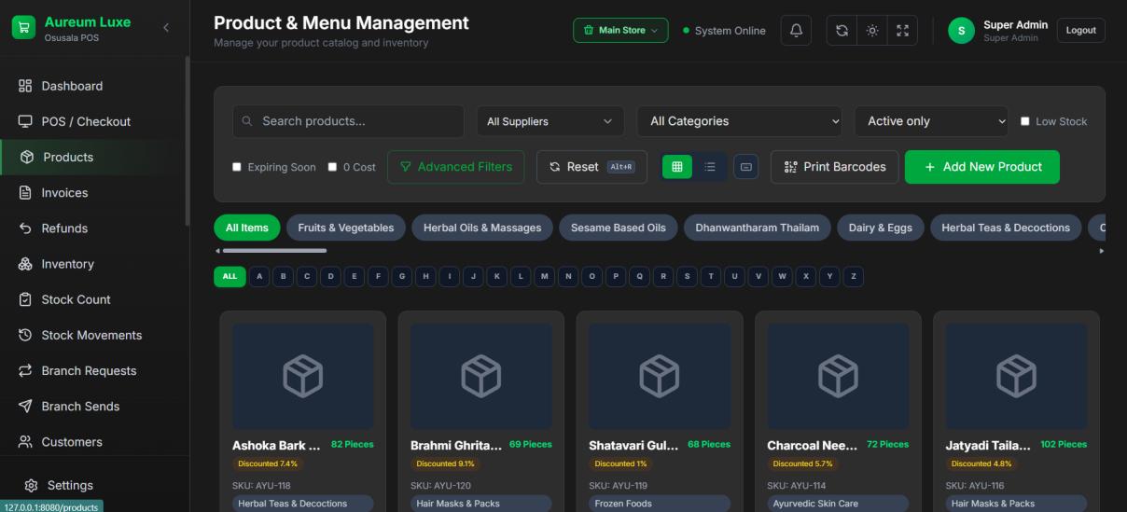This screenshot has width=1127, height=512.
Task: Focus the Search products field
Action: pyautogui.click(x=348, y=121)
